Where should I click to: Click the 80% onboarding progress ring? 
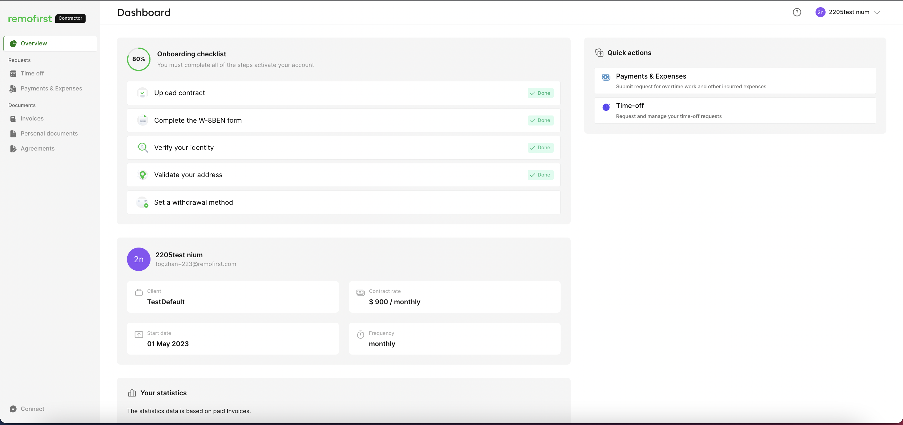click(x=139, y=59)
